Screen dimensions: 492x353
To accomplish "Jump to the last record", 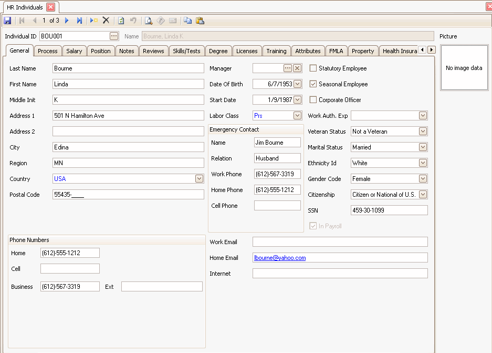I will (79, 21).
